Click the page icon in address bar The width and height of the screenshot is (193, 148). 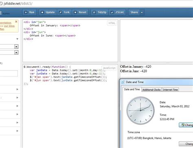pyautogui.click(x=1, y=4)
